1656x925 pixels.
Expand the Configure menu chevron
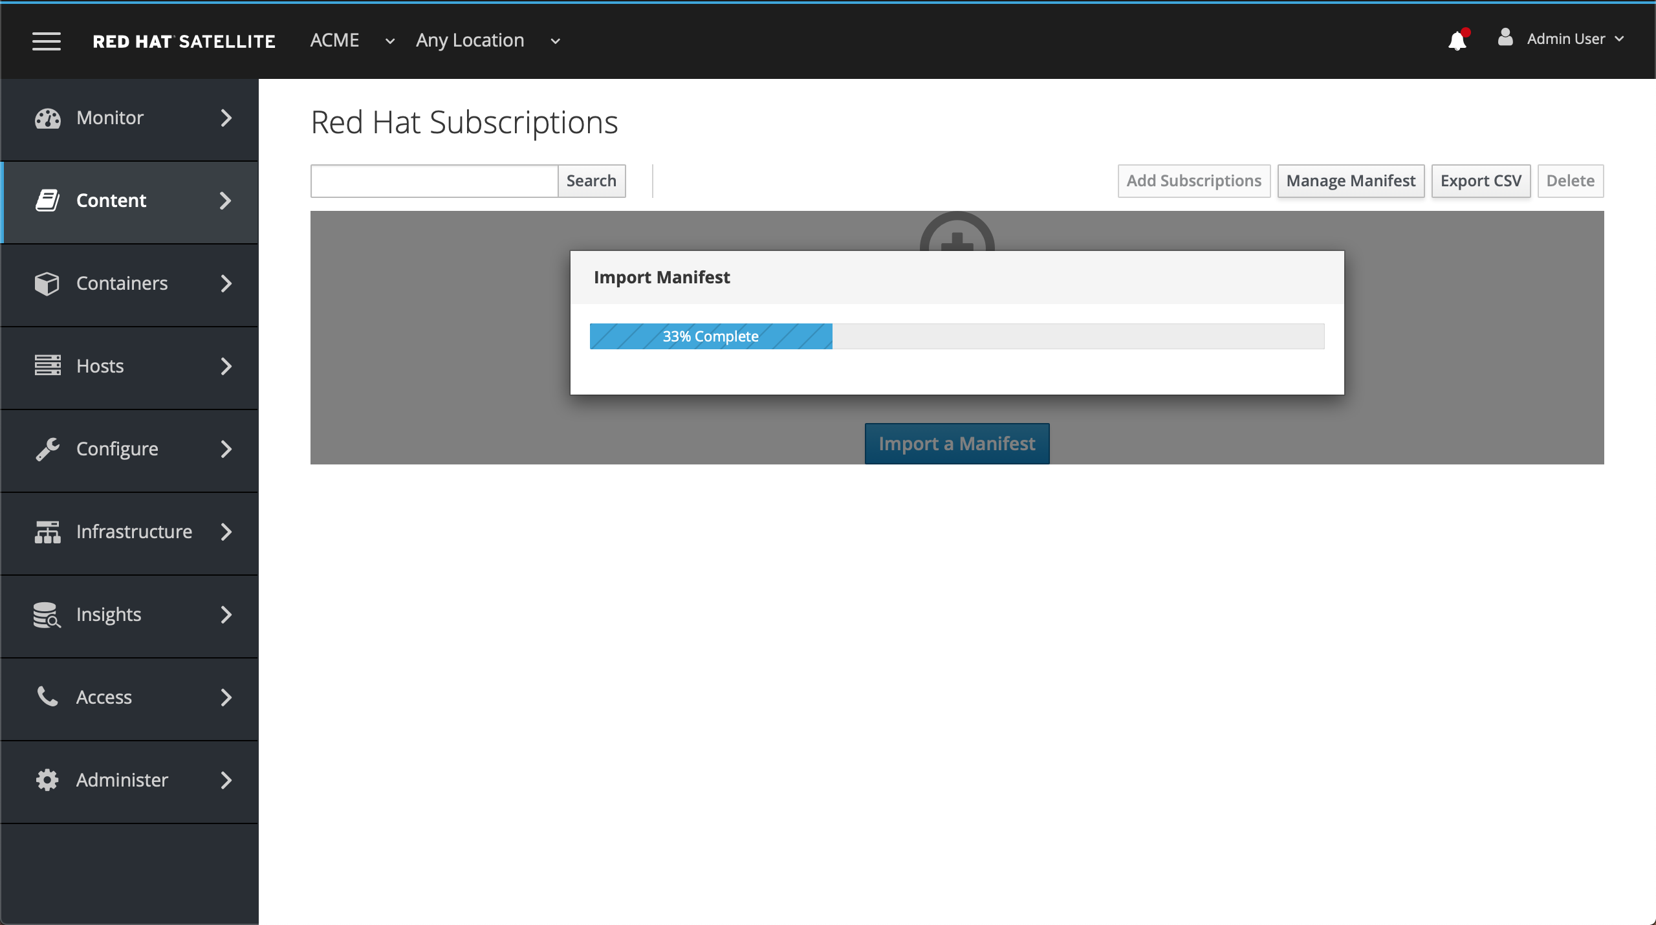click(x=226, y=449)
